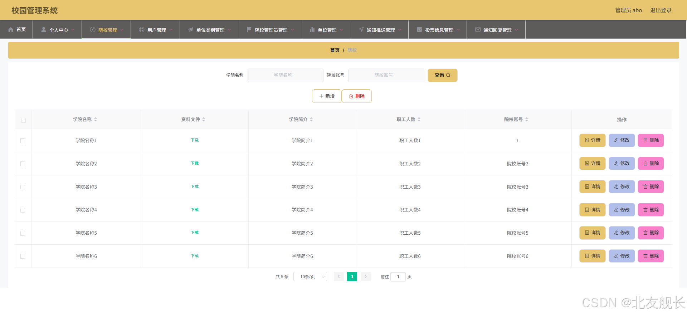The image size is (687, 314).
Task: Click the 管理员 abo user label
Action: (628, 10)
